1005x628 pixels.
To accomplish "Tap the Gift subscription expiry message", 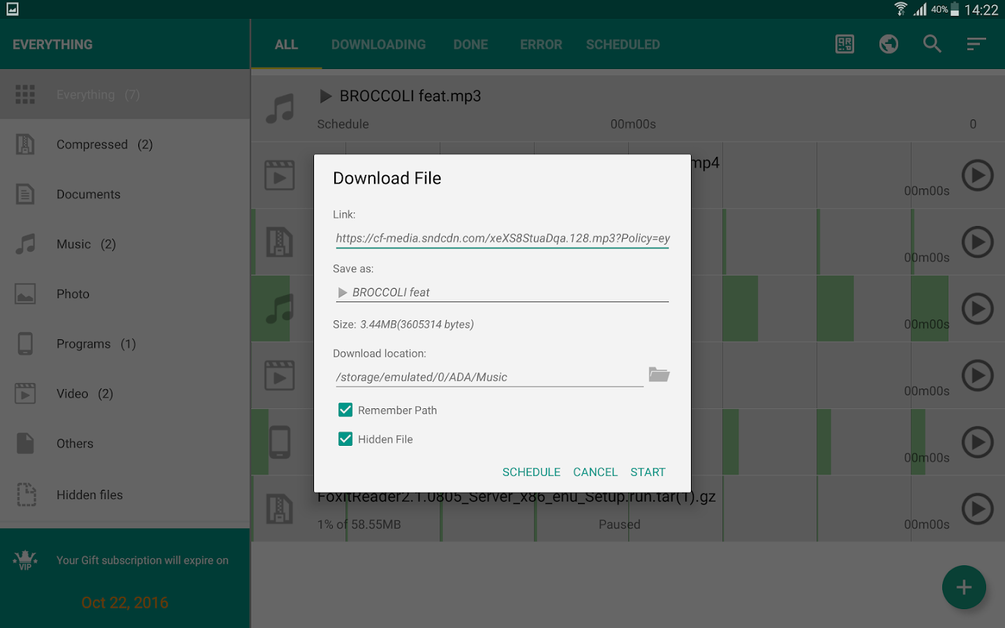I will tap(142, 560).
